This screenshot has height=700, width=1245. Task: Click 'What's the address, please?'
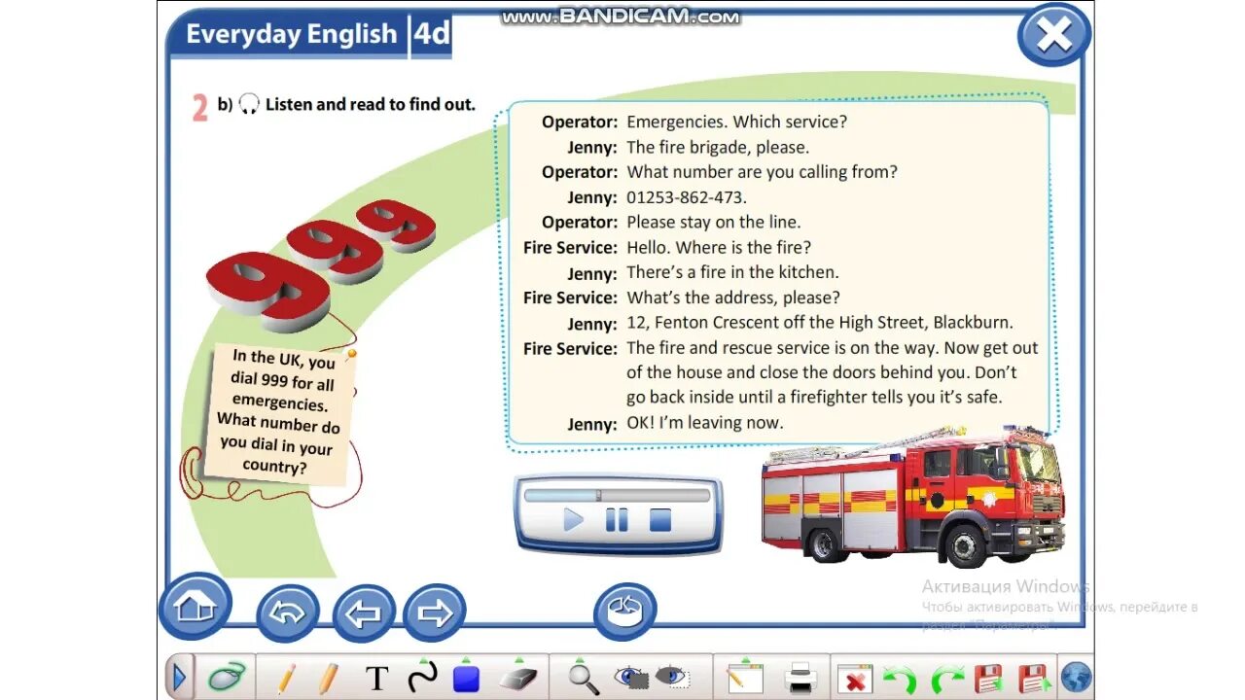(733, 297)
